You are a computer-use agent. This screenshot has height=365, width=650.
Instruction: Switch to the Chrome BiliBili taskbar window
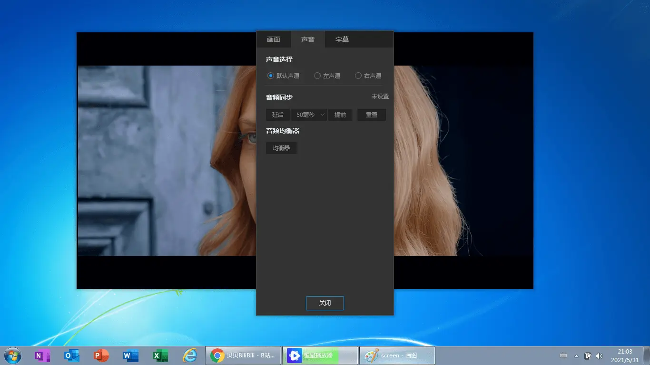(x=243, y=355)
